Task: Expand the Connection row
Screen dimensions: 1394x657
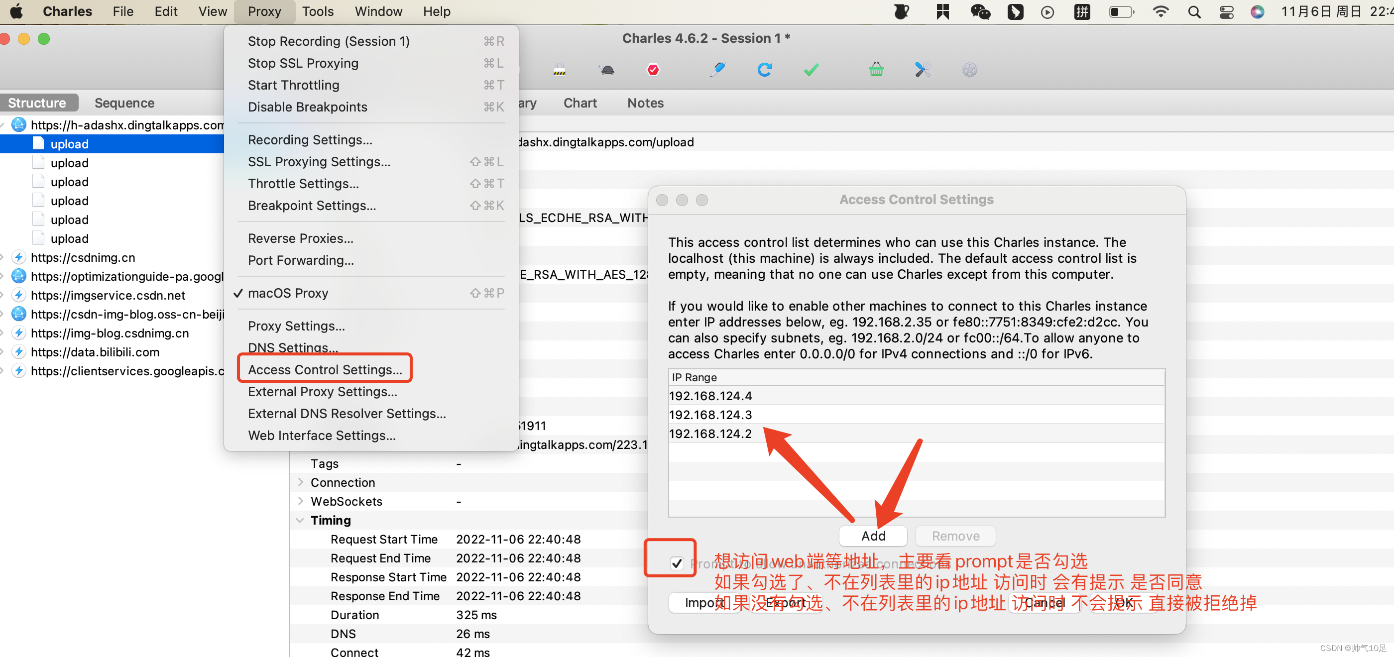Action: pyautogui.click(x=300, y=482)
